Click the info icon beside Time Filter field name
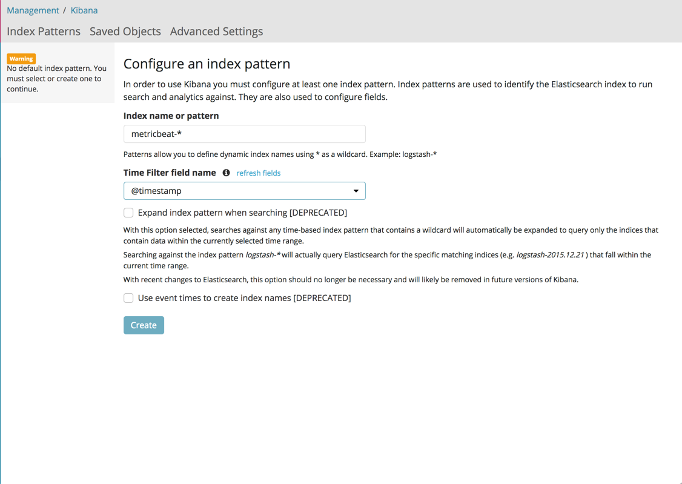682x484 pixels. [x=226, y=173]
